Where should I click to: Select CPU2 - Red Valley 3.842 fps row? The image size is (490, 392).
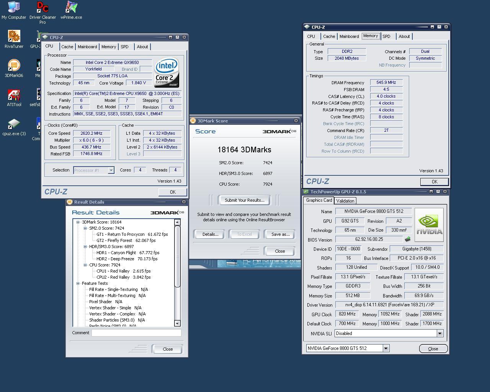click(124, 277)
